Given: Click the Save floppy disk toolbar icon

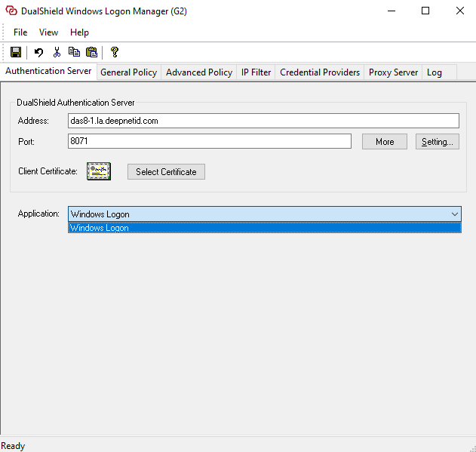Looking at the screenshot, I should [x=15, y=52].
